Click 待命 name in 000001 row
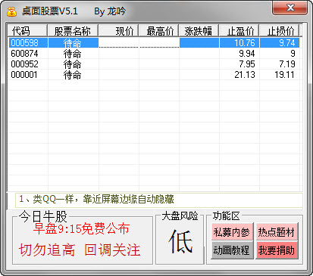The height and width of the screenshot is (276, 313). click(x=72, y=75)
